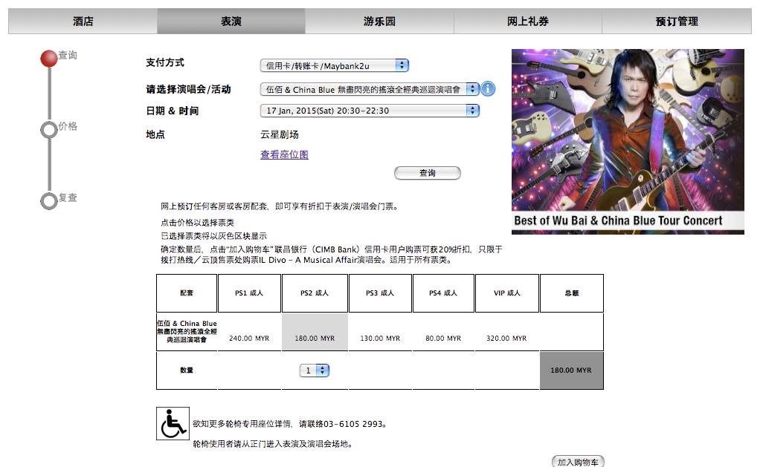This screenshot has width=763, height=467.
Task: Click the 云星剧场 venue text
Action: (x=280, y=134)
